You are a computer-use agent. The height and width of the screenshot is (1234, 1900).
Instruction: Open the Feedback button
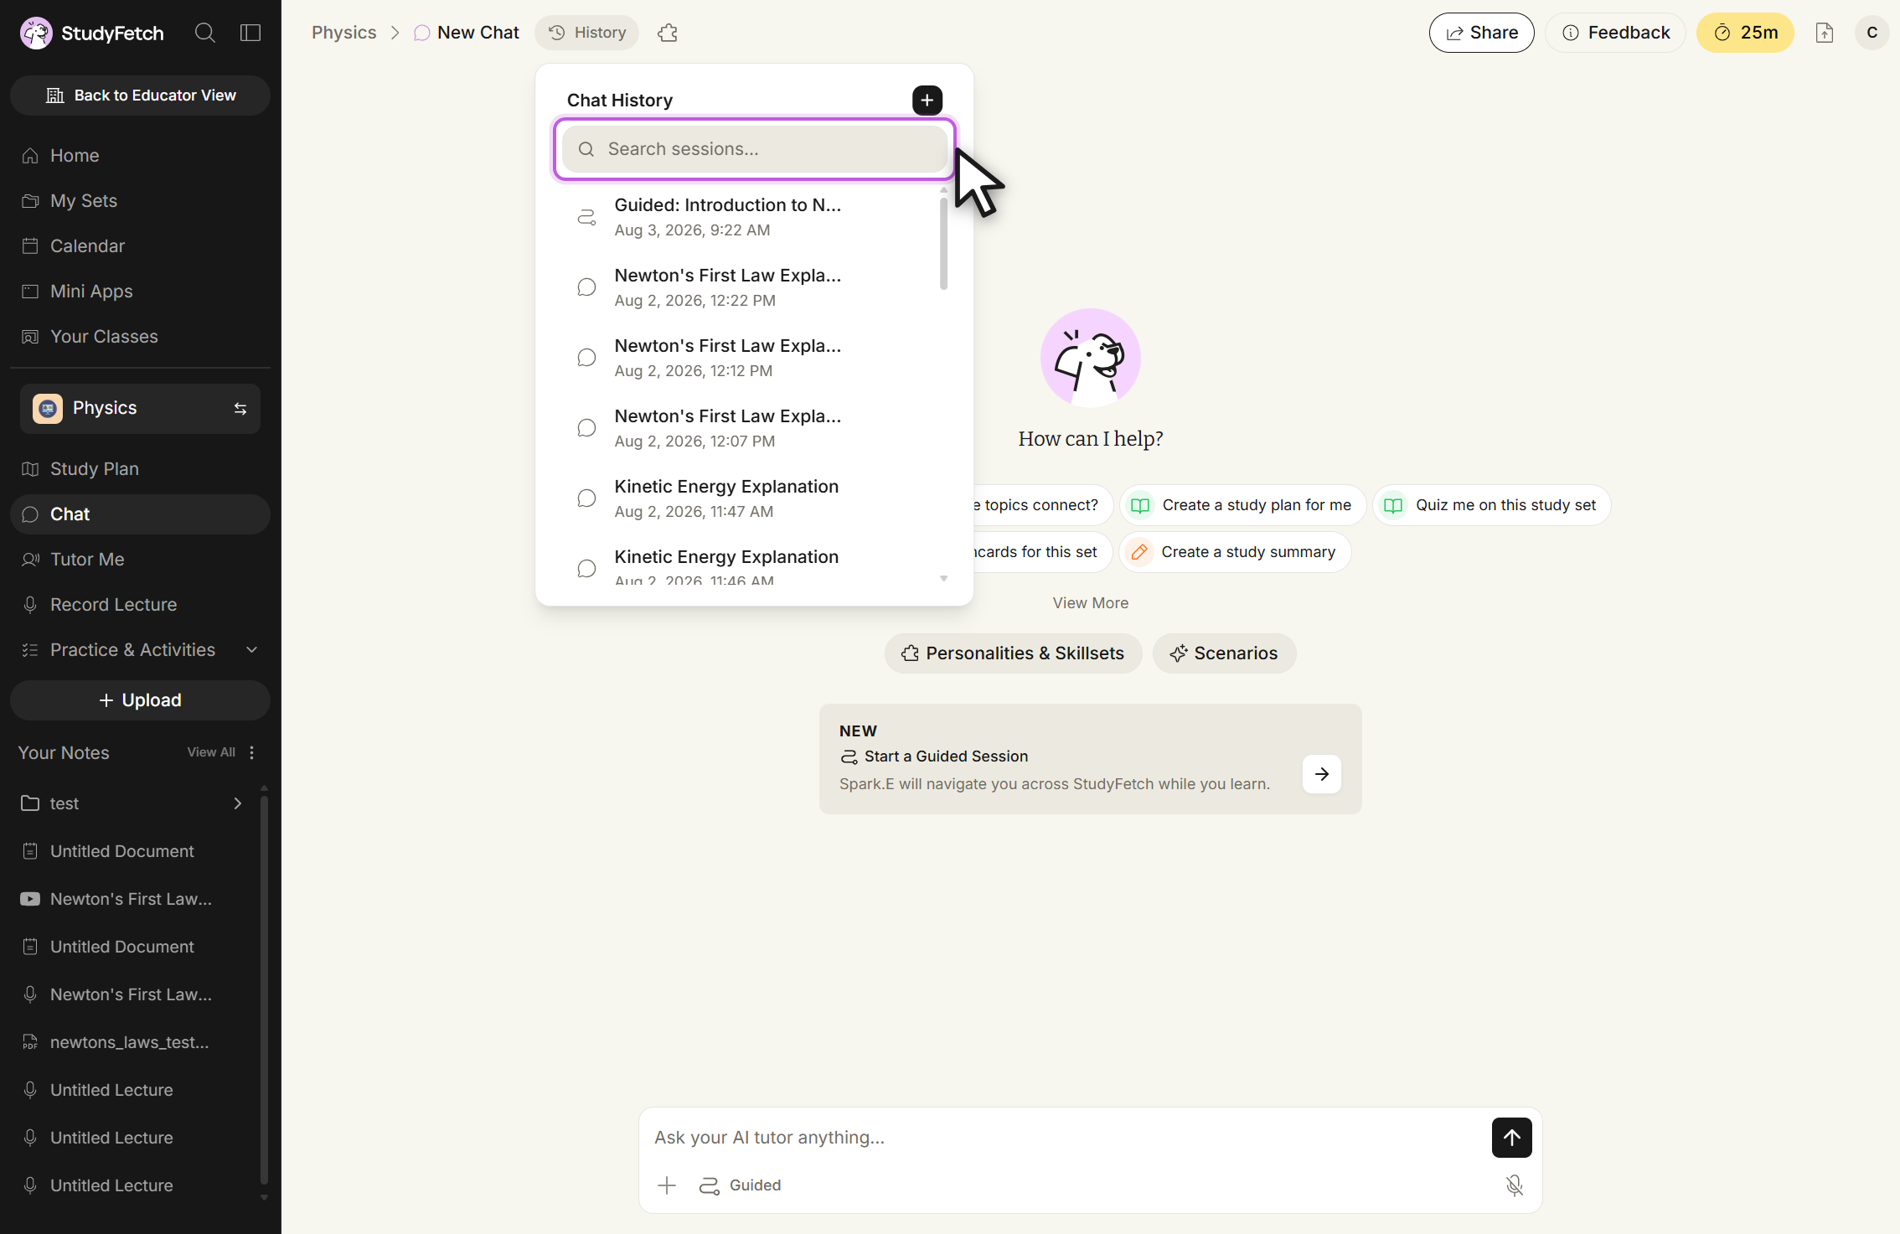pos(1616,33)
